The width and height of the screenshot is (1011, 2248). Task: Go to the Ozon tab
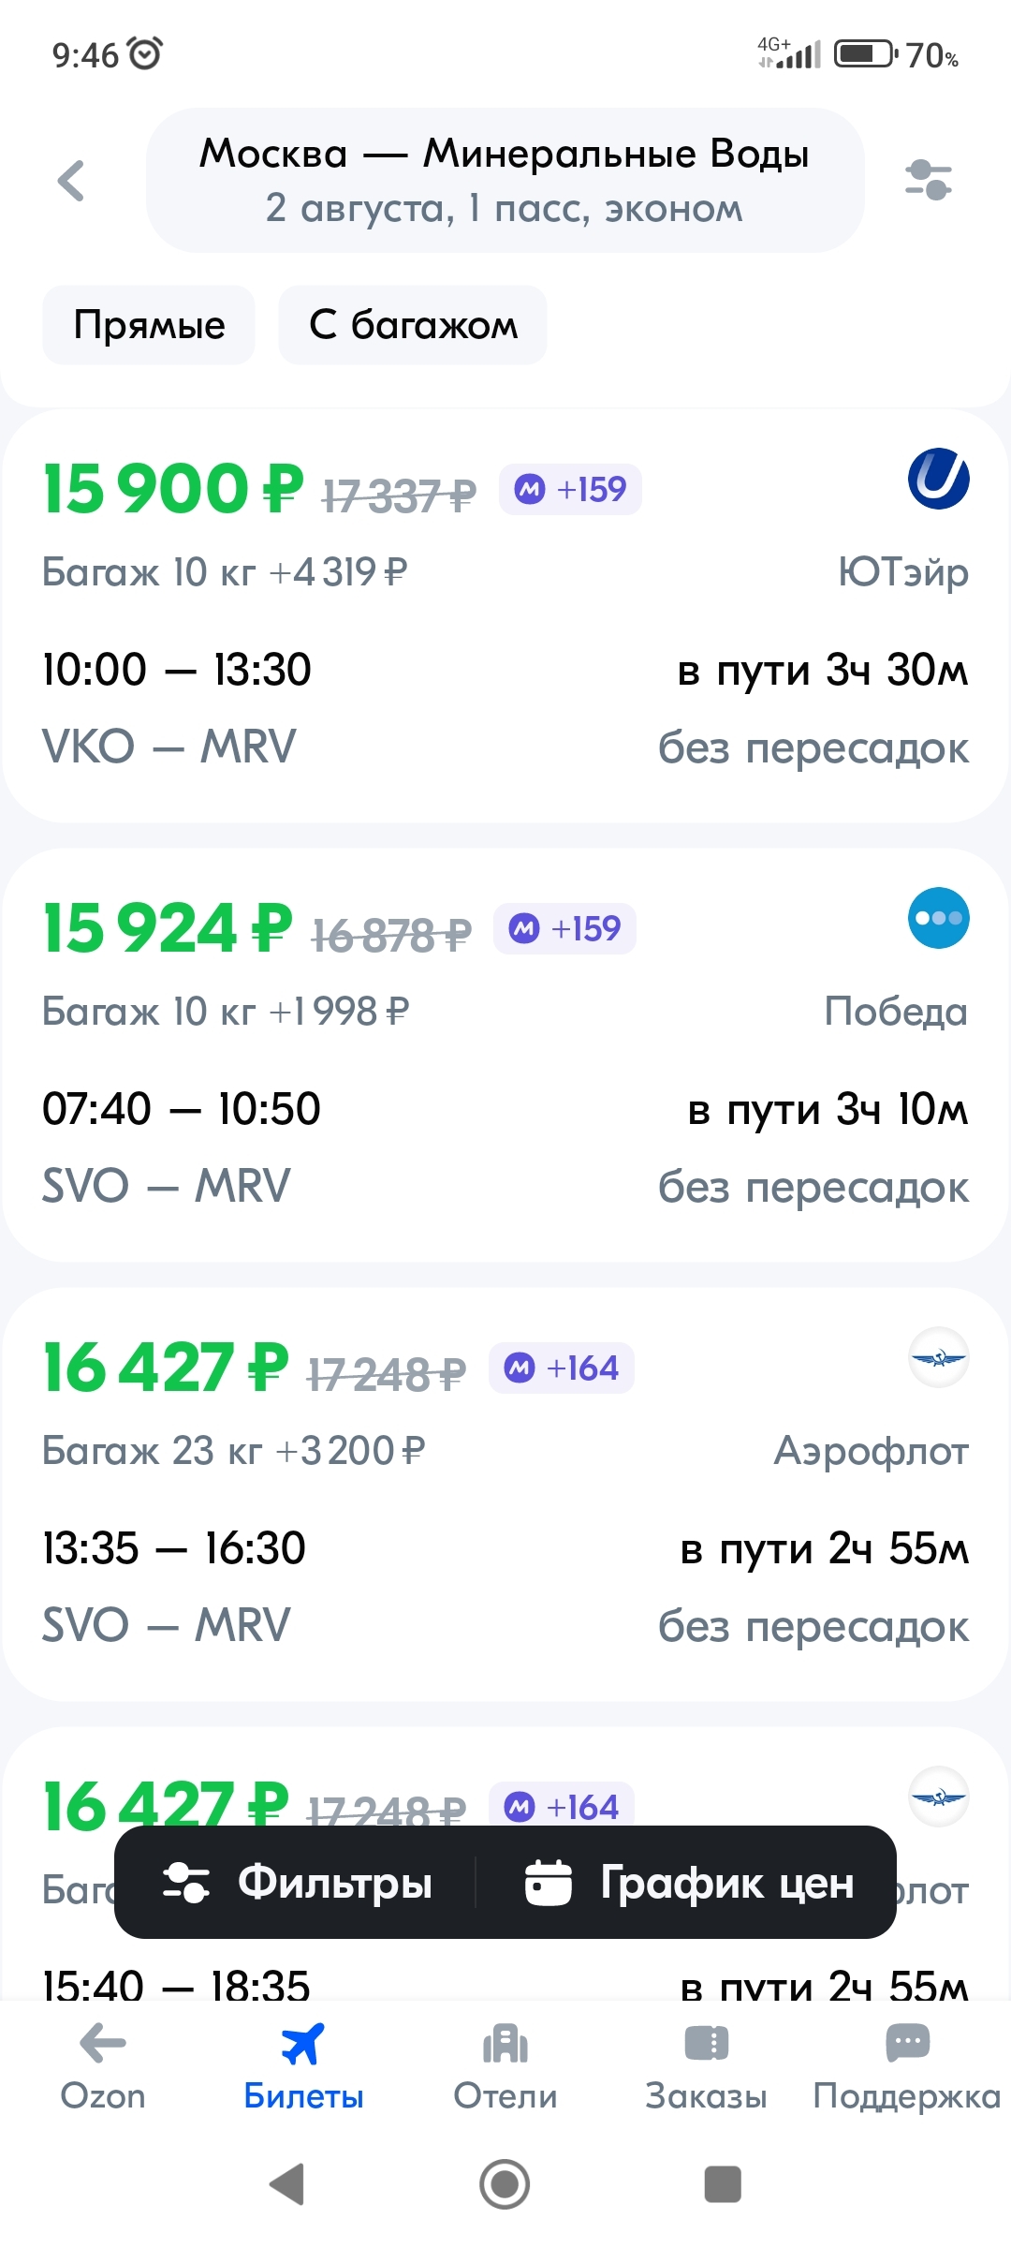click(103, 2065)
